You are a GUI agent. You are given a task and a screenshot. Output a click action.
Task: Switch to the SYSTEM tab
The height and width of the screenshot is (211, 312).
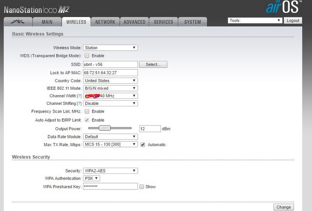(192, 22)
